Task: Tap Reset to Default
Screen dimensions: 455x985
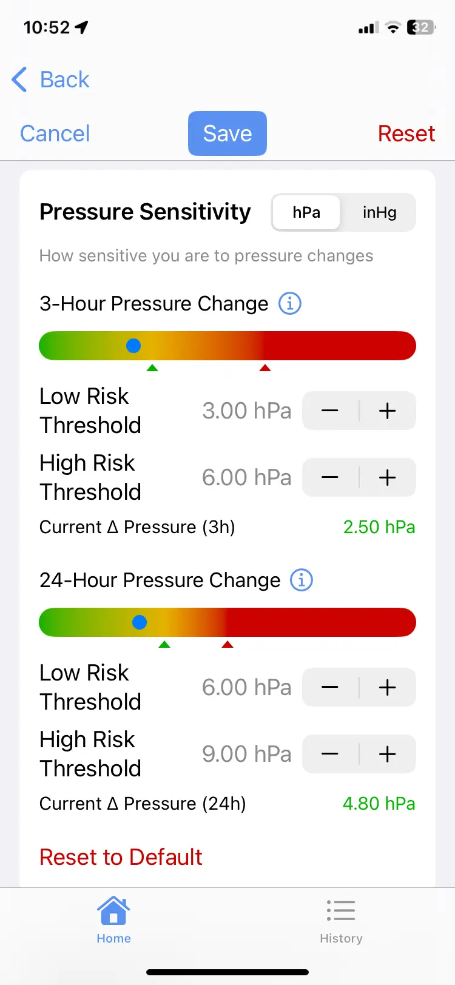Action: pos(121,857)
